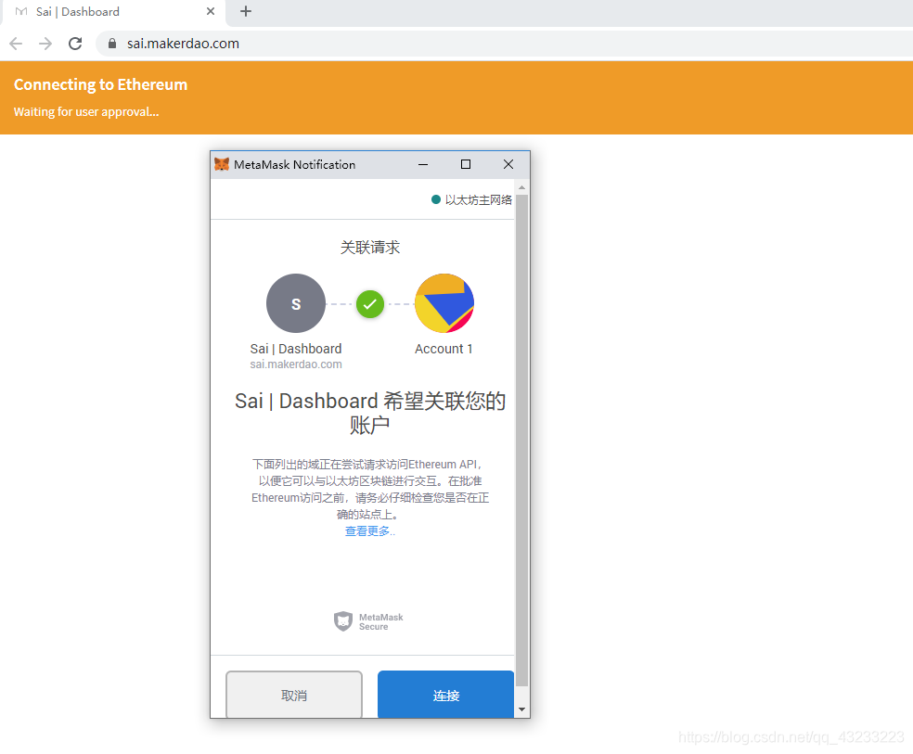Image resolution: width=913 pixels, height=754 pixels.
Task: Minimize the MetaMask Notification window
Action: click(x=423, y=165)
